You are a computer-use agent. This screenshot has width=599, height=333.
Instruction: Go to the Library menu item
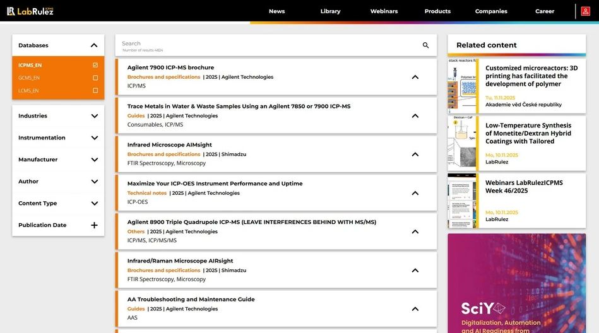[x=330, y=11]
